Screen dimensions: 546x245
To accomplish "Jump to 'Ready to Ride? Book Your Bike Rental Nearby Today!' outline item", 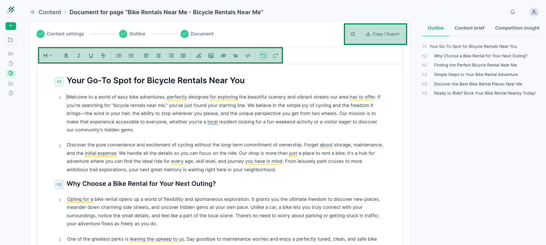I will (485, 93).
